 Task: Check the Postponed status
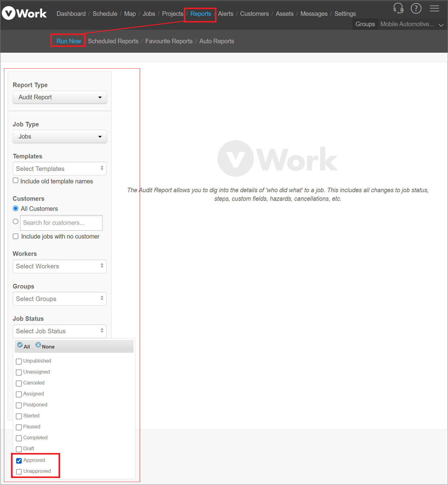point(19,405)
